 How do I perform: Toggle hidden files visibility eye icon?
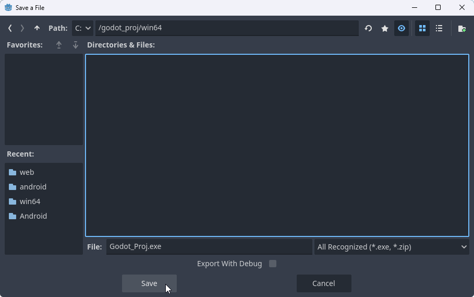(x=401, y=28)
